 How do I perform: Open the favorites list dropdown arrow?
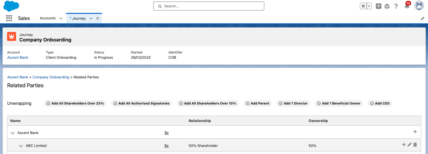[x=369, y=6]
